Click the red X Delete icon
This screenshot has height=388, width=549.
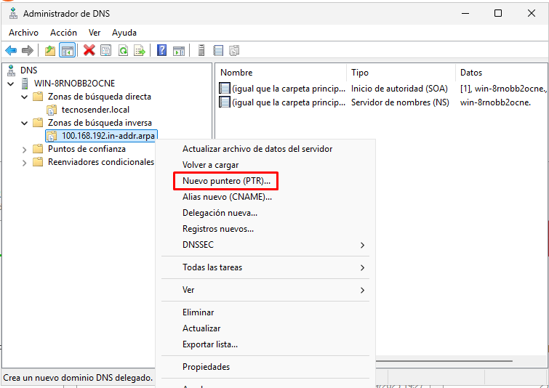coord(89,50)
